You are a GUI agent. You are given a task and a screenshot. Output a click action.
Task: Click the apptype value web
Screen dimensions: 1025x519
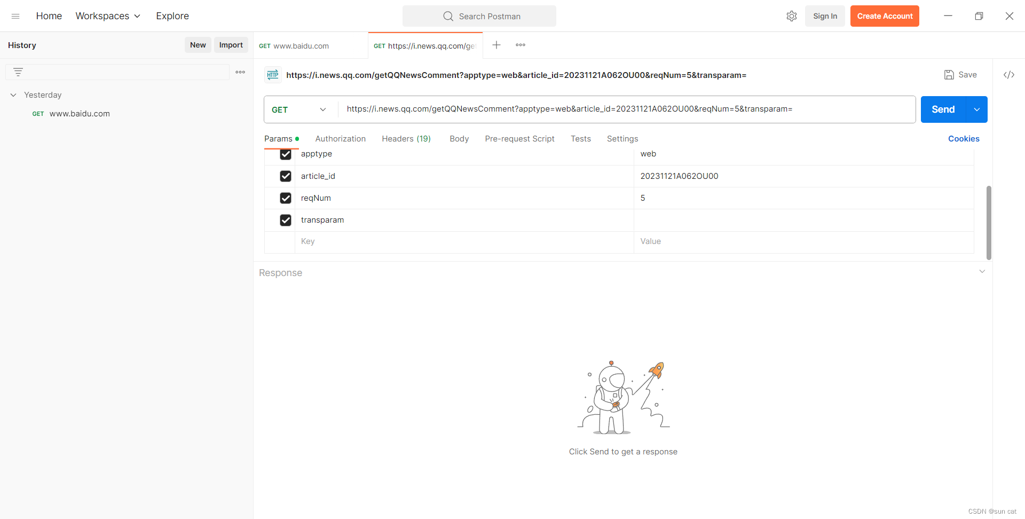click(648, 154)
